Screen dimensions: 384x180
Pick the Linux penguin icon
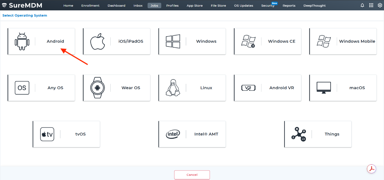[173, 88]
